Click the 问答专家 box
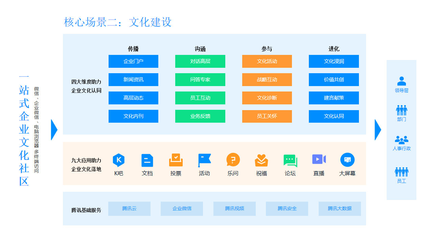The height and width of the screenshot is (244, 433). click(x=200, y=80)
